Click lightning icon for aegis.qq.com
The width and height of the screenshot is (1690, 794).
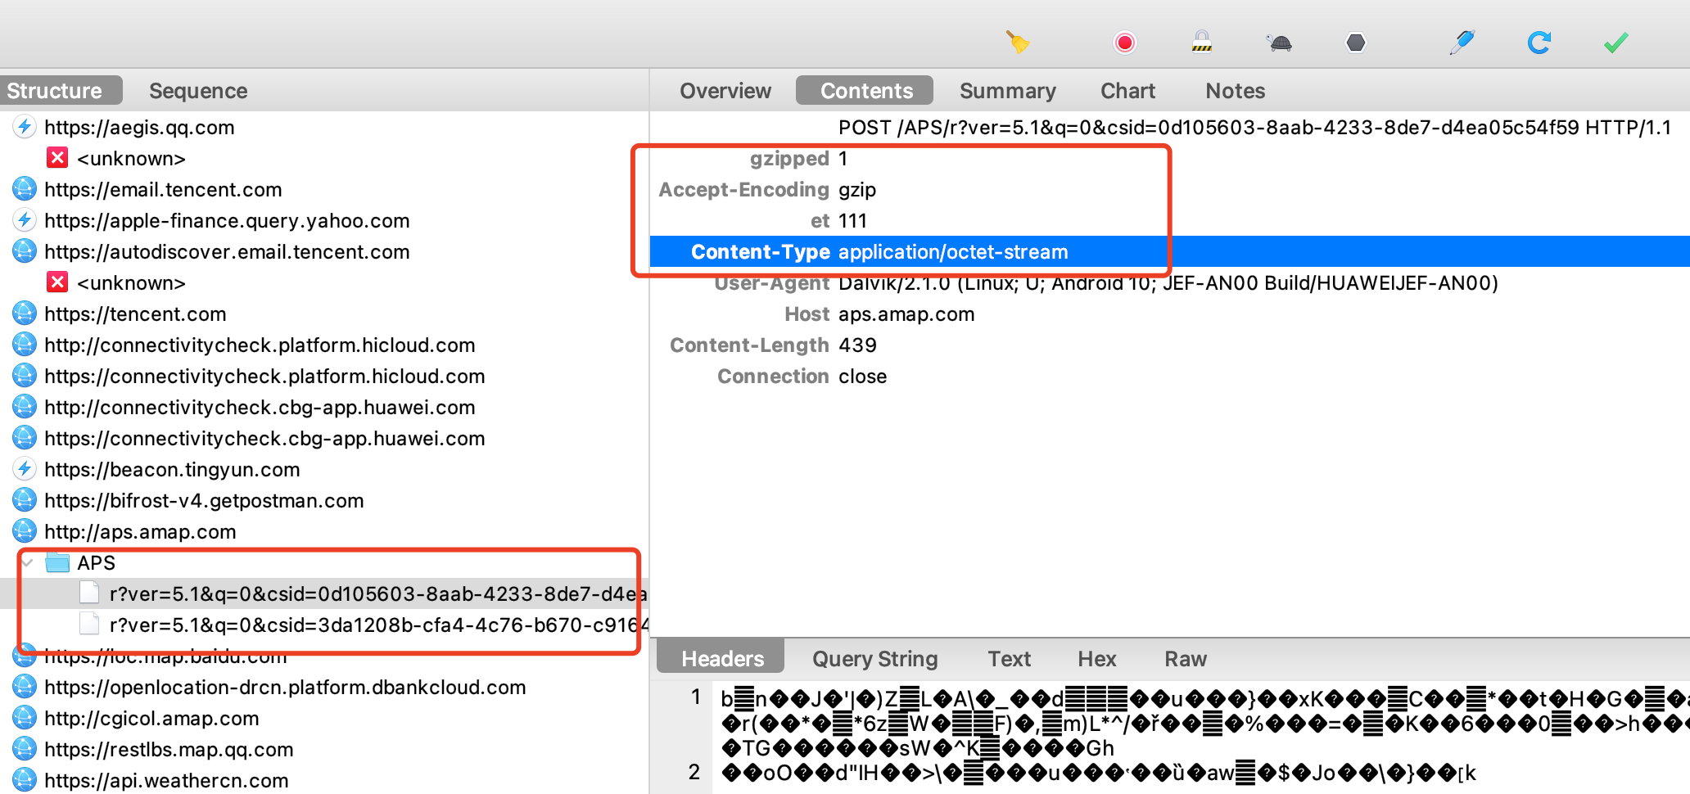pos(25,127)
